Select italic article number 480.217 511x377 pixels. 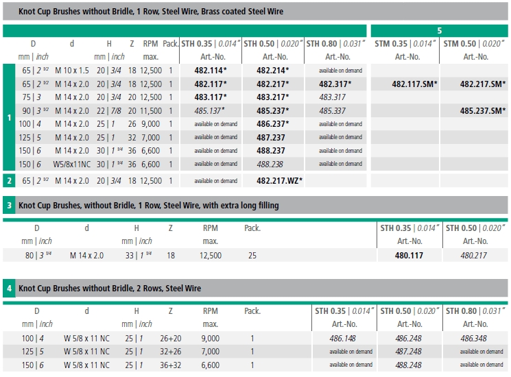473,255
